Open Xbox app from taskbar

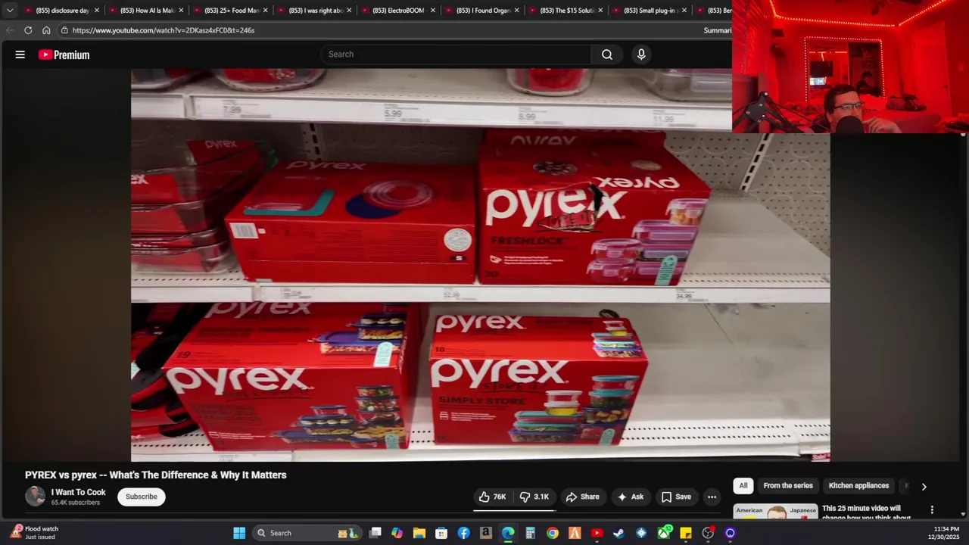coord(664,533)
